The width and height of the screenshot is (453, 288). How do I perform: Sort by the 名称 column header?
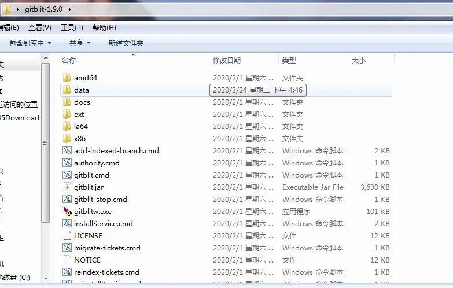tap(69, 60)
